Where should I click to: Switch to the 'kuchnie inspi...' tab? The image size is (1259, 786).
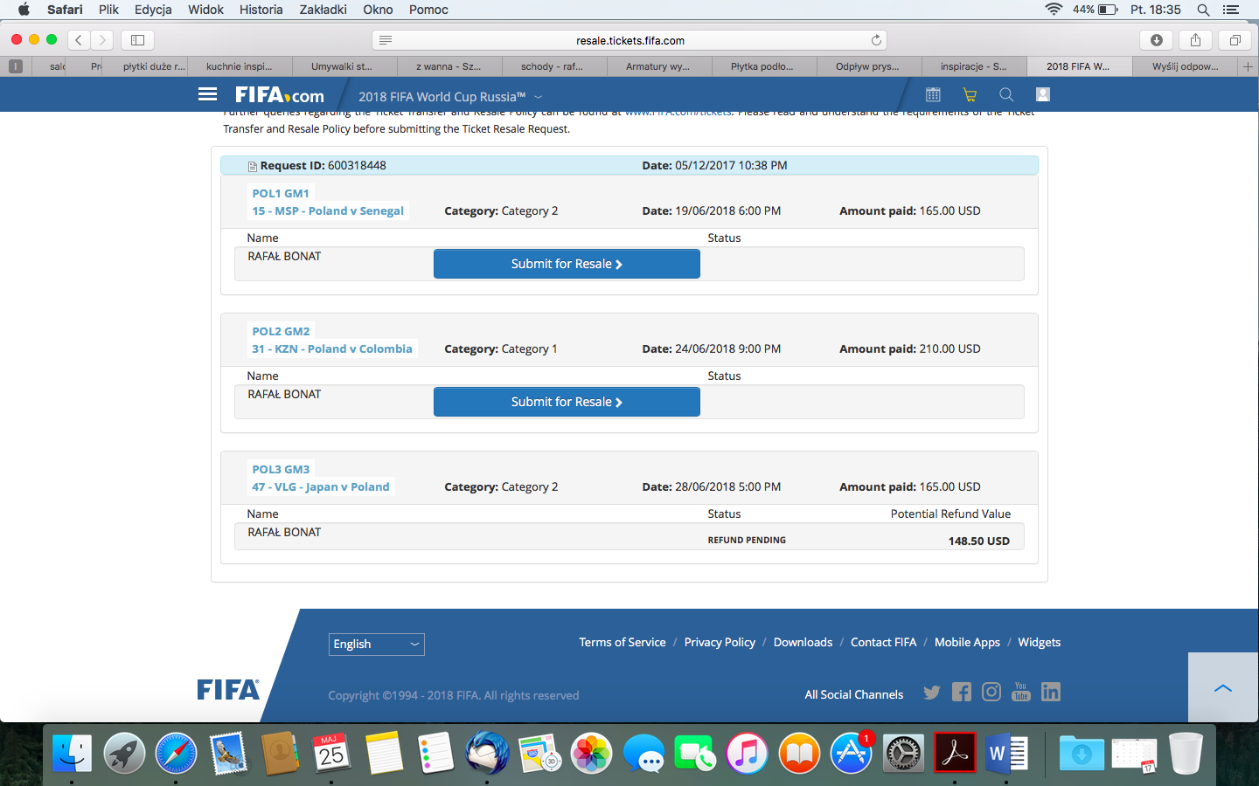coord(240,66)
